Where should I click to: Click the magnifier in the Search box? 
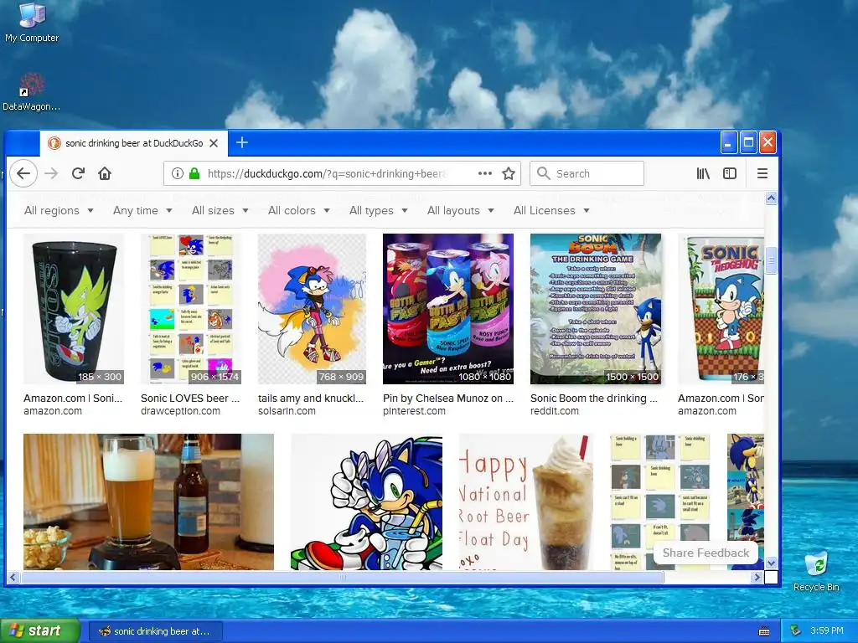click(543, 173)
